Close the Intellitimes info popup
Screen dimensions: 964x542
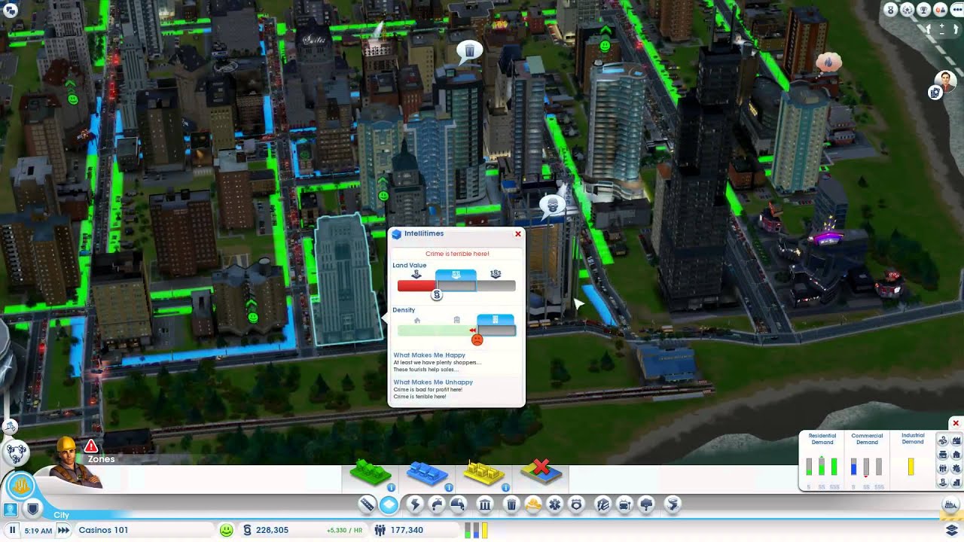pyautogui.click(x=518, y=234)
